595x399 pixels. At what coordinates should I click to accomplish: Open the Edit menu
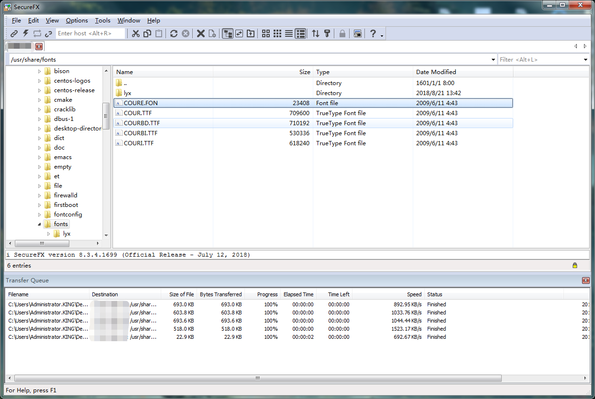tap(33, 21)
